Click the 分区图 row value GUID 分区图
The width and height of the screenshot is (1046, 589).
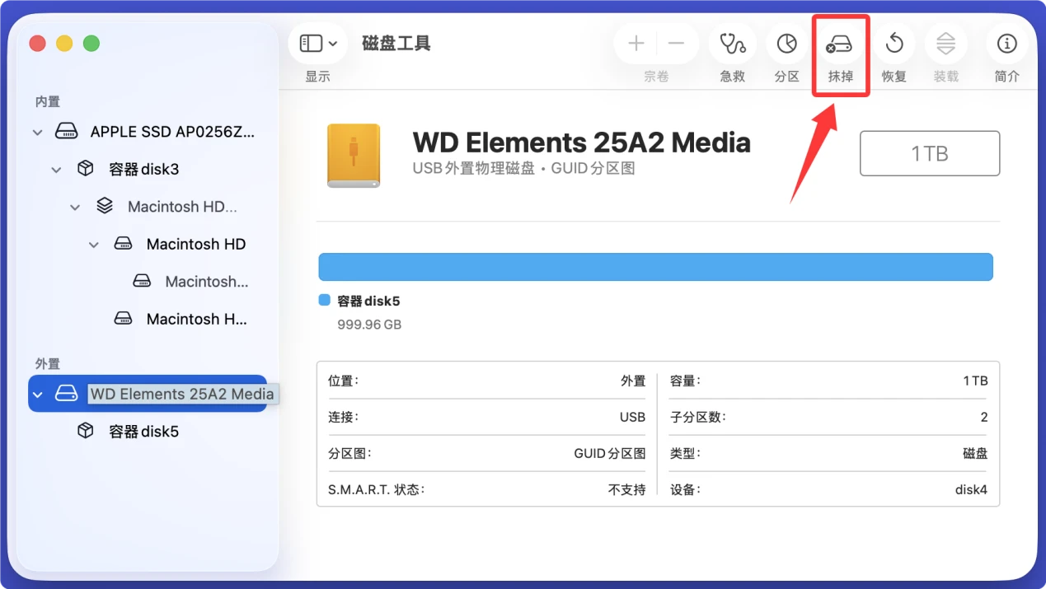(x=610, y=454)
